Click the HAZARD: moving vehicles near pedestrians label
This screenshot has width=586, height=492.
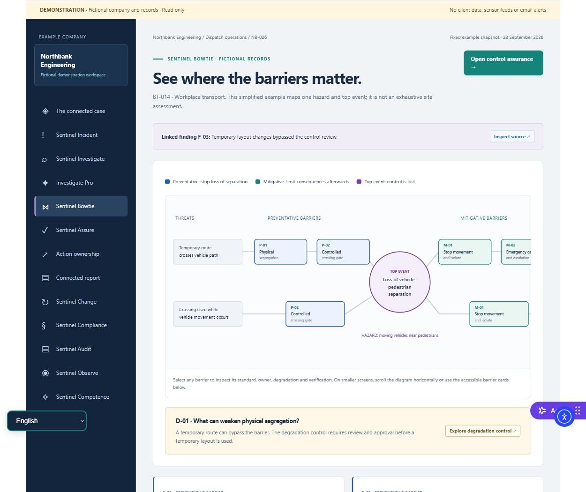pos(400,335)
